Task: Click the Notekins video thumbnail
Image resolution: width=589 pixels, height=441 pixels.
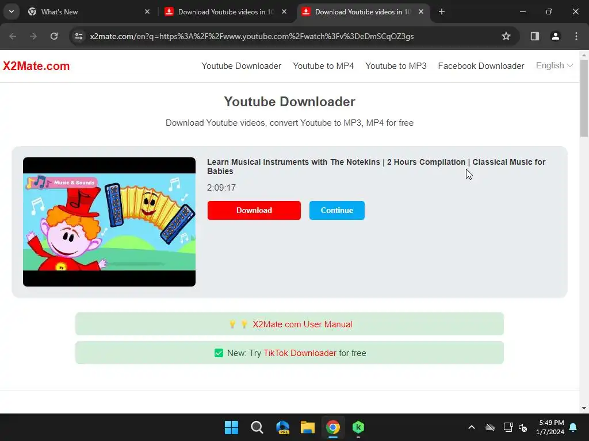Action: tap(109, 222)
